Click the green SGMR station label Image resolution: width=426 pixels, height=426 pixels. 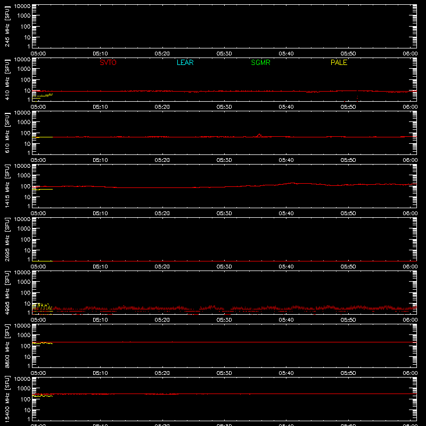(260, 62)
